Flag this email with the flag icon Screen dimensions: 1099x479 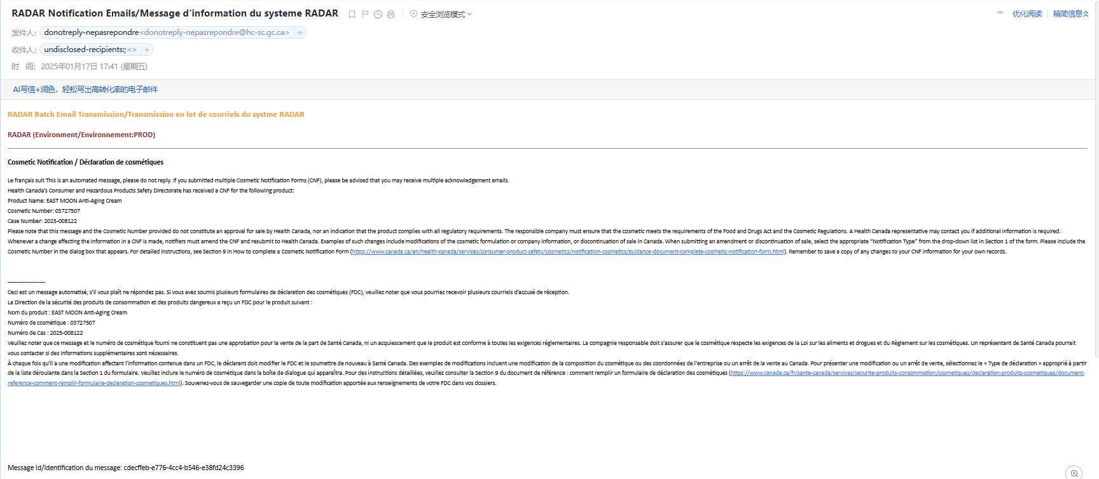coord(365,14)
